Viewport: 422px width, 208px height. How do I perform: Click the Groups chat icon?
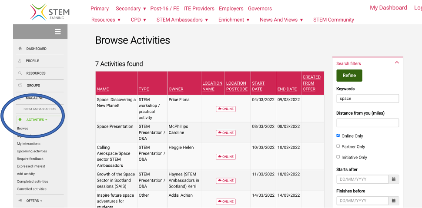(20, 86)
